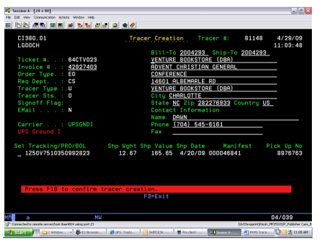Click the Phone field (704) 545-6161
The image size is (320, 248).
(217, 124)
